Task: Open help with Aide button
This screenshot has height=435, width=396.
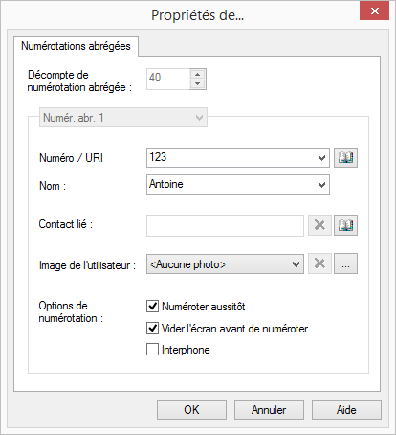Action: click(346, 410)
